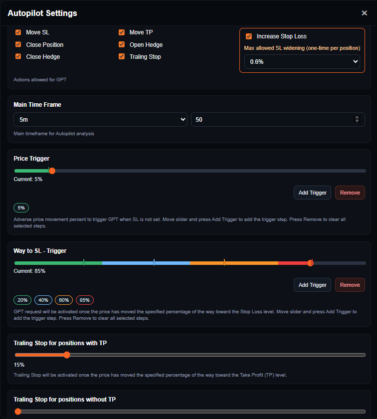Open the 0.6% max SL widening dropdown

(x=302, y=62)
